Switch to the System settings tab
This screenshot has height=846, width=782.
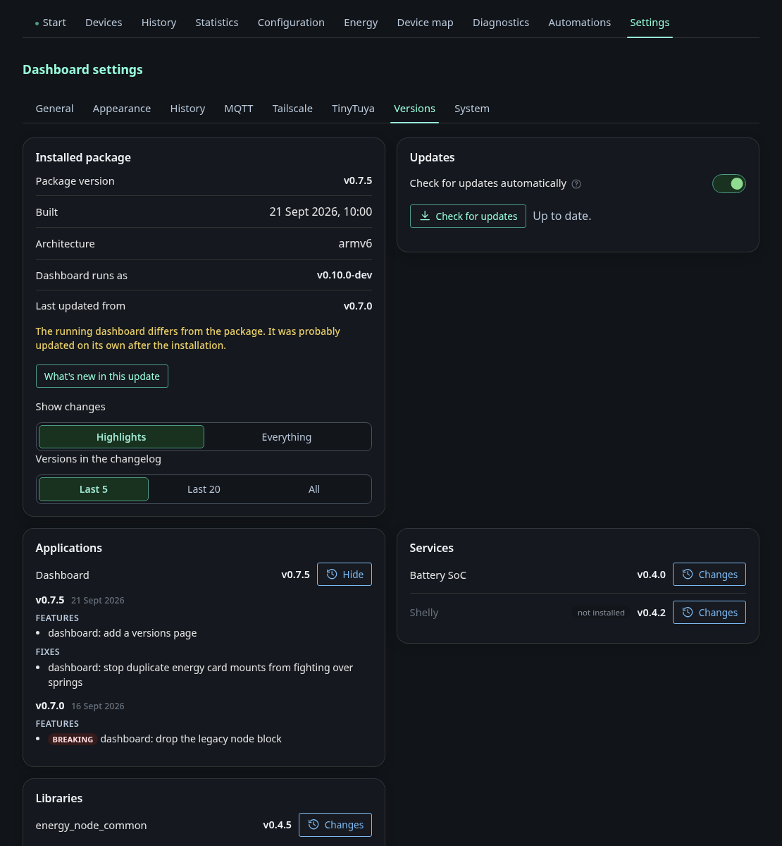coord(472,109)
